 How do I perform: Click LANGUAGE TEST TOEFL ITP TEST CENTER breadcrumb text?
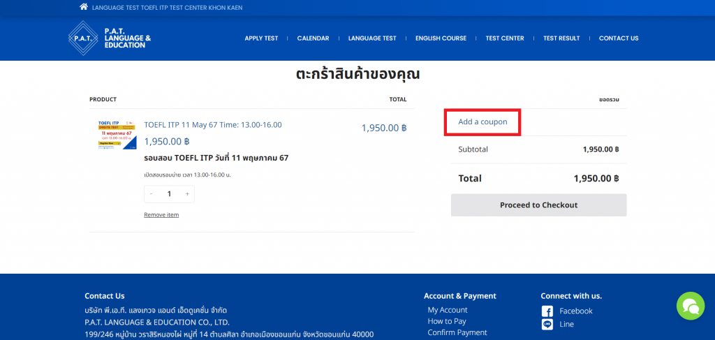pyautogui.click(x=168, y=8)
